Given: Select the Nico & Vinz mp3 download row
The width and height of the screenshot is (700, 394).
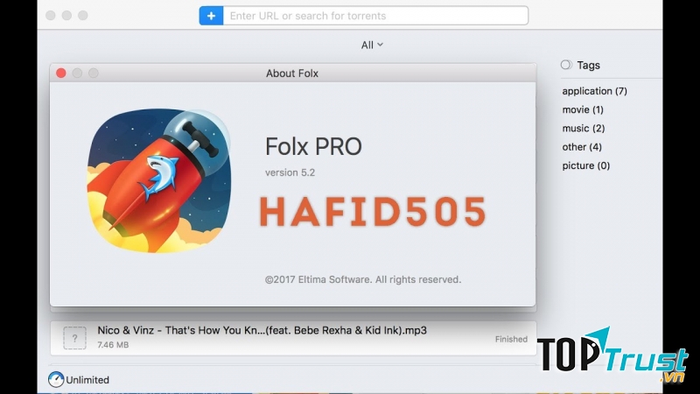Looking at the screenshot, I should click(293, 338).
